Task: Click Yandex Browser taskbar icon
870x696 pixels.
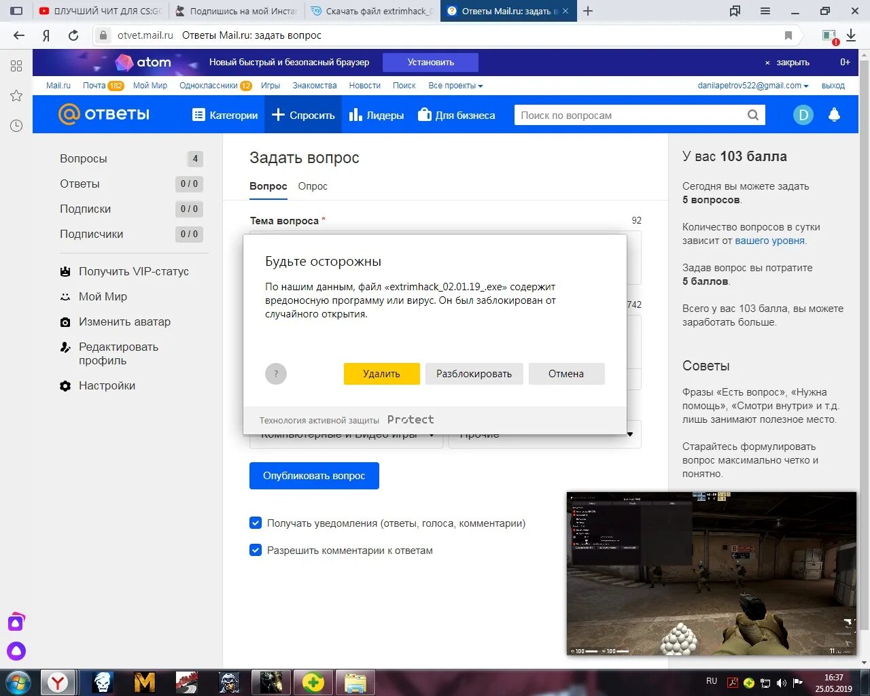Action: pos(58,682)
